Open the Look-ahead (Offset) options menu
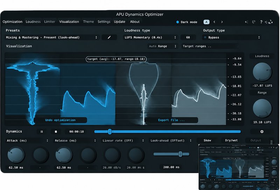 171,141
